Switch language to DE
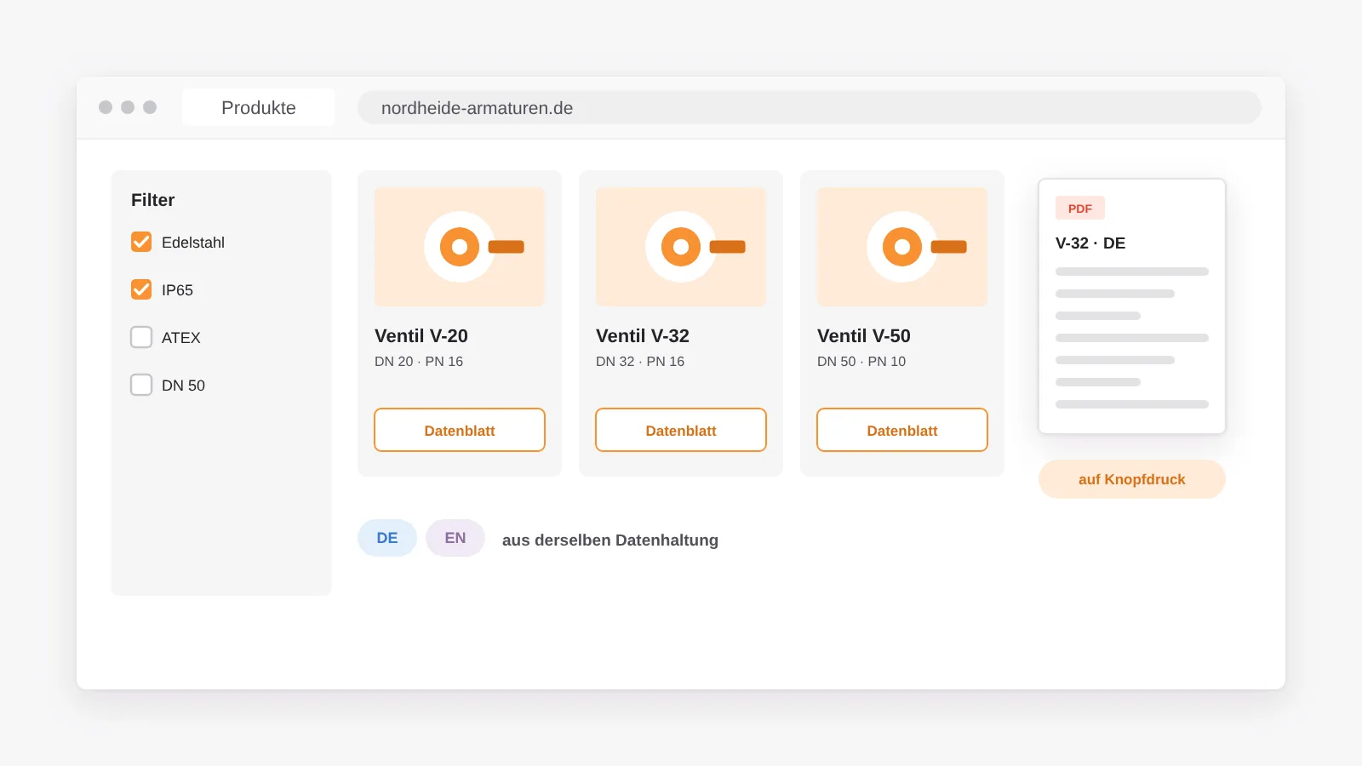Viewport: 1362px width, 766px height. point(387,538)
